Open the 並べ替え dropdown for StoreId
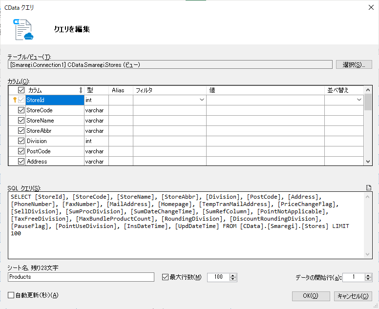Screen dimensions: 379x309 click(x=359, y=100)
